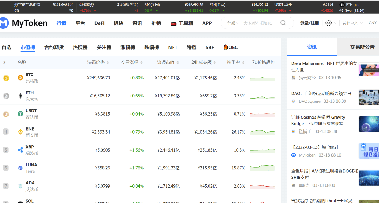Click the red toolbox icon next to 工具箱
Viewport: 379px width, 203px height.
pos(173,23)
